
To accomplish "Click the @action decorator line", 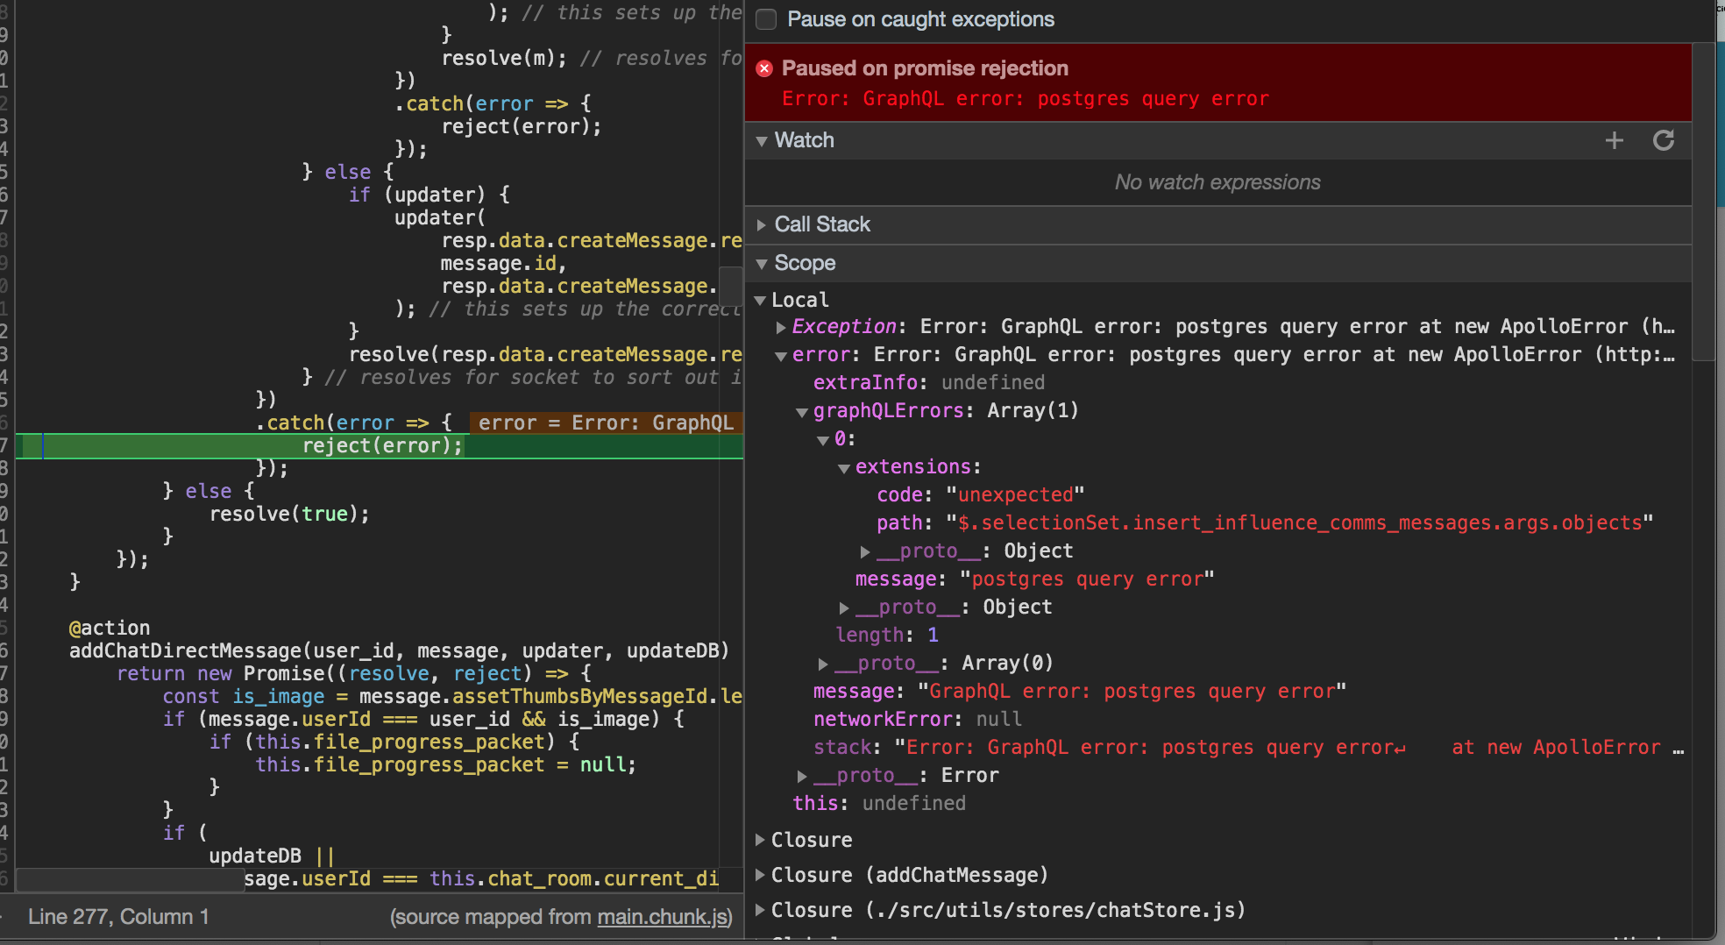I will coord(110,628).
